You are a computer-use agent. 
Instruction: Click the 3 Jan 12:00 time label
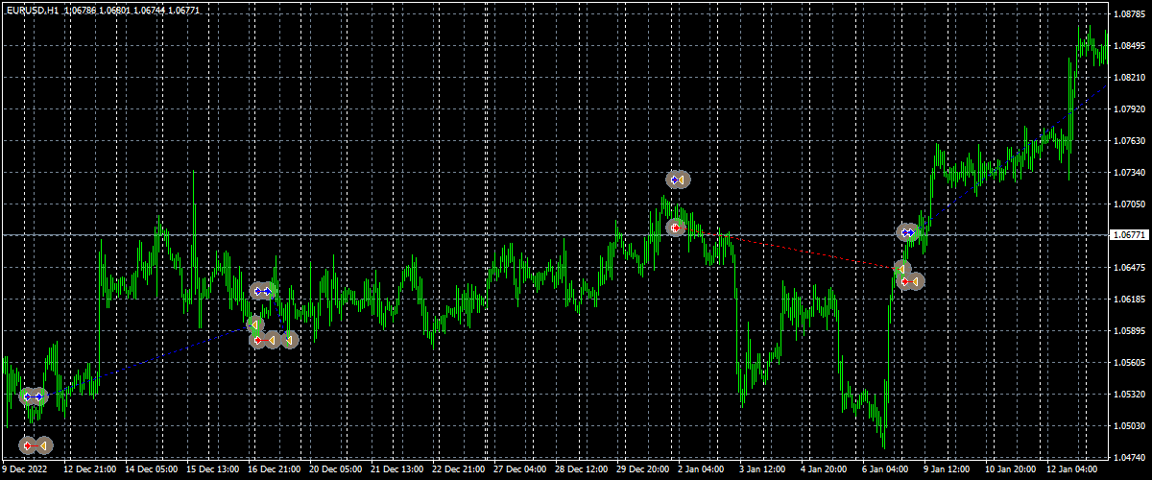click(x=763, y=470)
